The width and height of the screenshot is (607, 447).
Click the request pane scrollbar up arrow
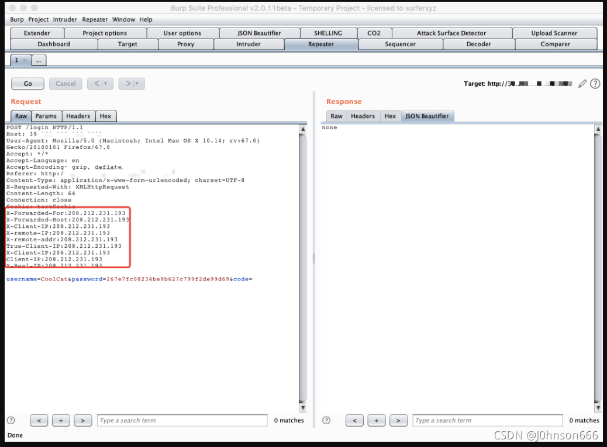(x=303, y=129)
